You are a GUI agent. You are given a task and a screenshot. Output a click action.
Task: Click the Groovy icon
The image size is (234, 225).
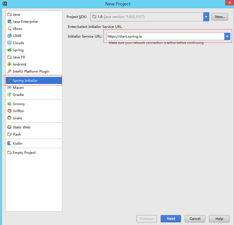[x=9, y=104]
